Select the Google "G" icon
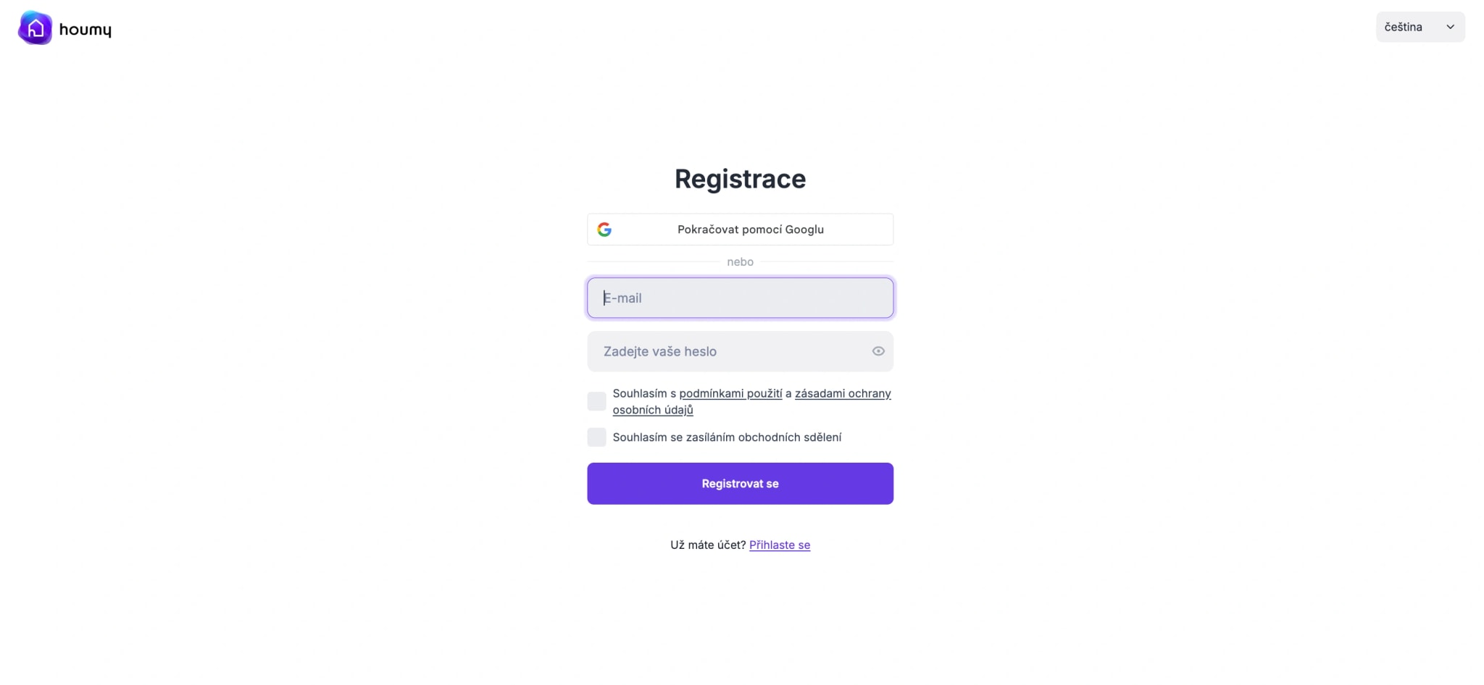 (x=605, y=229)
